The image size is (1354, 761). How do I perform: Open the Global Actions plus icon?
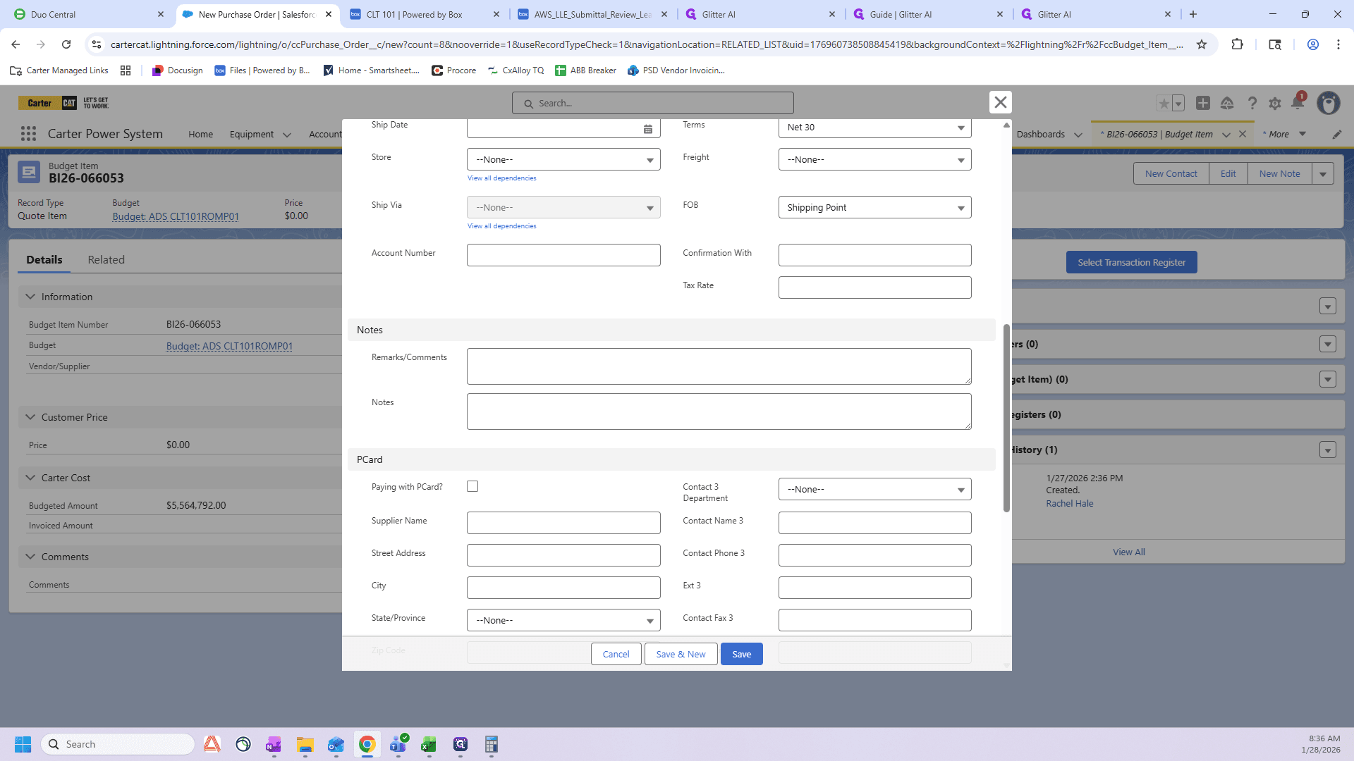tap(1203, 103)
